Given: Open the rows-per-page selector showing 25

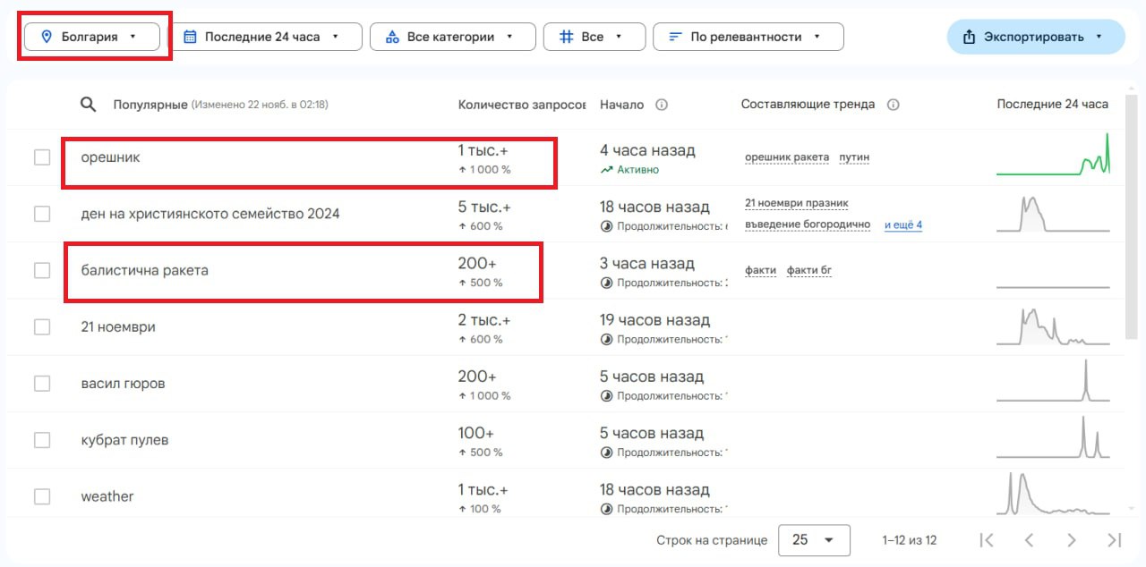Looking at the screenshot, I should coord(813,539).
